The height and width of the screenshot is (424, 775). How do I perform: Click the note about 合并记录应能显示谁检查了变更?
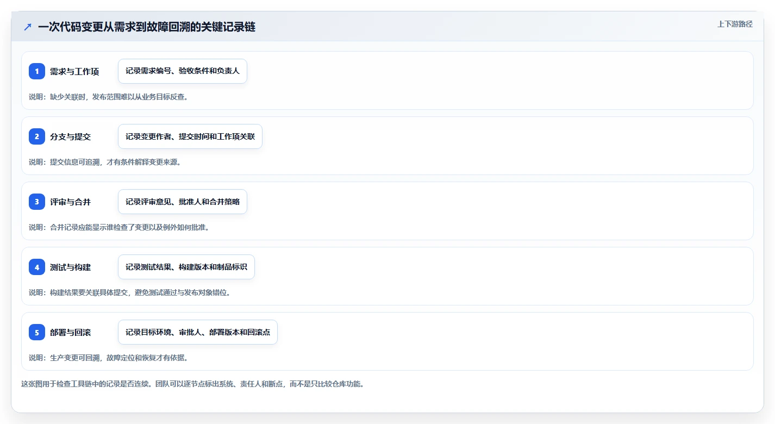[x=119, y=227]
